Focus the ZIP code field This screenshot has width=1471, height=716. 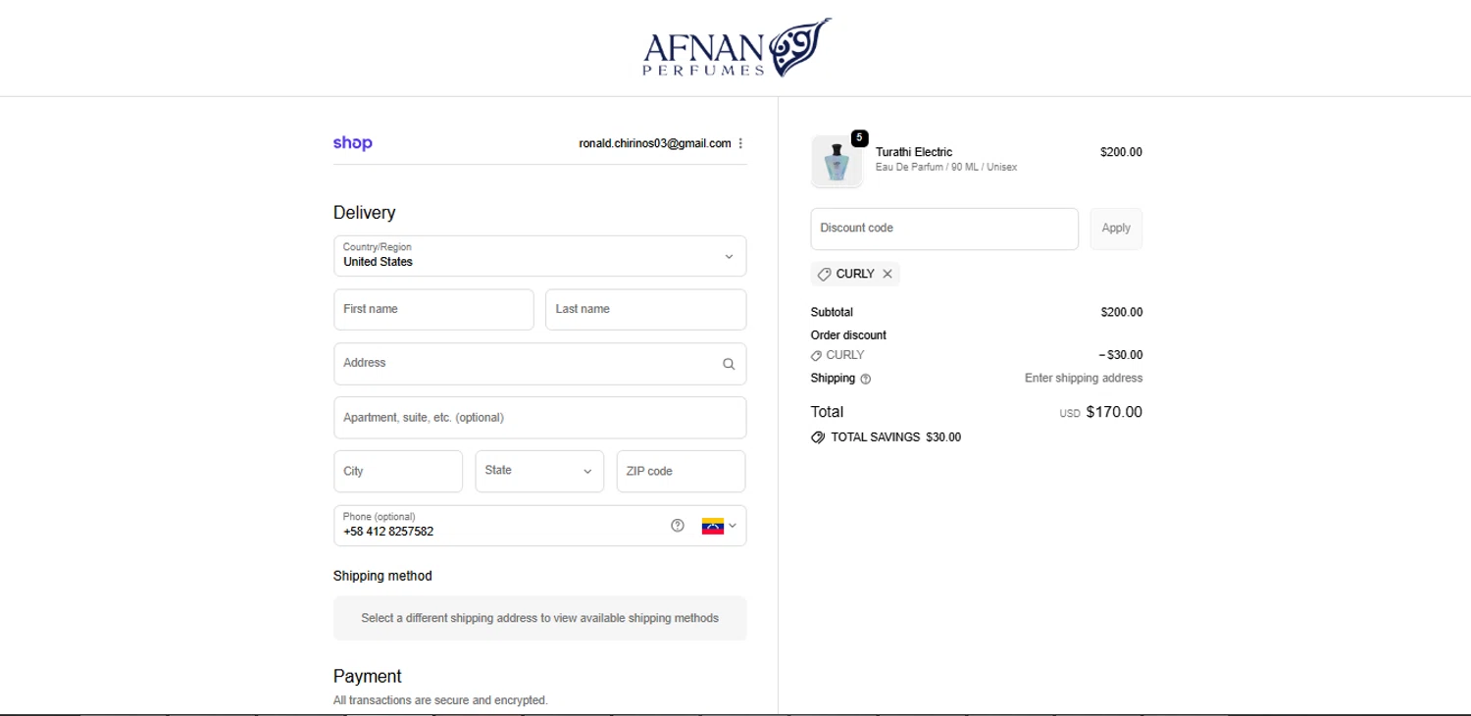[681, 471]
